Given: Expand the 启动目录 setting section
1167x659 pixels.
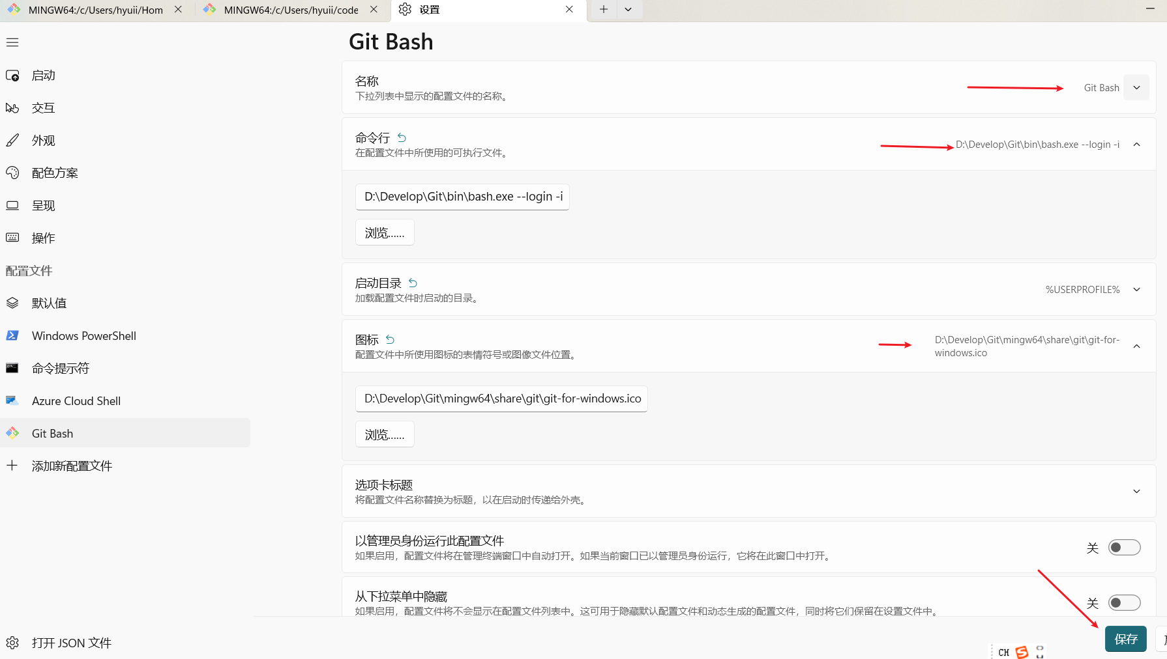Looking at the screenshot, I should tap(1136, 290).
